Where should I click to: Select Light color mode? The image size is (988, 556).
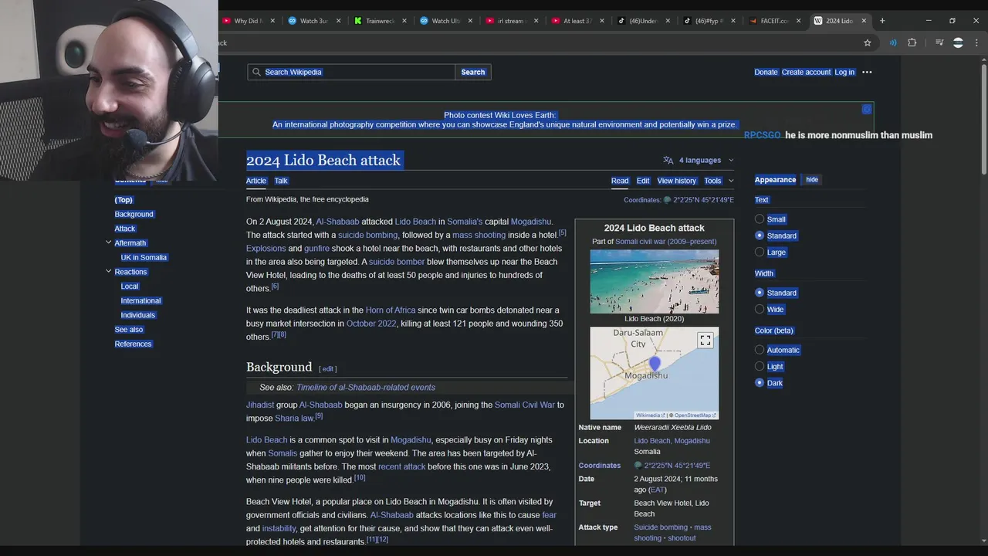click(760, 366)
